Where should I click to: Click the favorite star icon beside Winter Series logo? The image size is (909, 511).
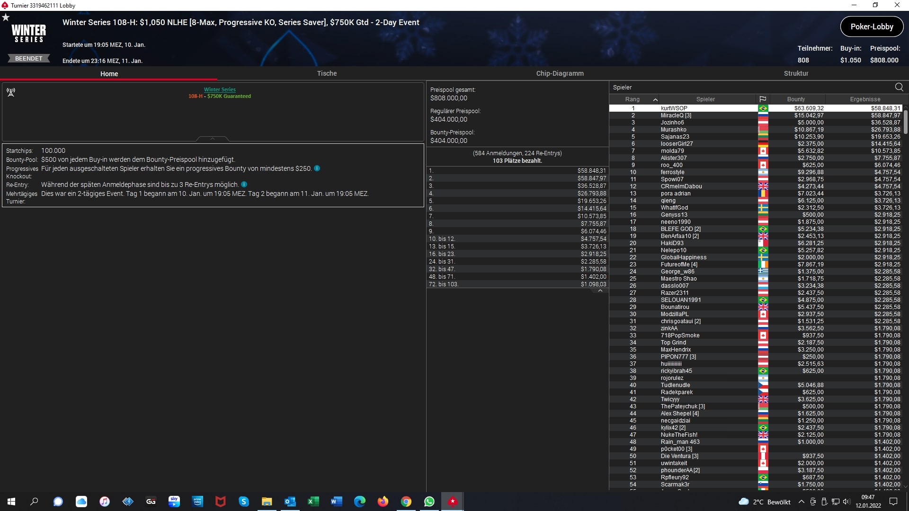click(x=6, y=18)
